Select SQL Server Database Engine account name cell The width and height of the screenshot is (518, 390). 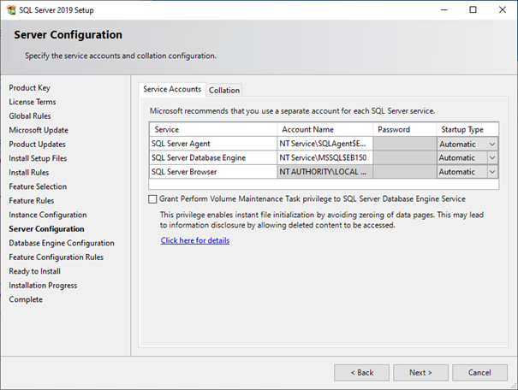coord(324,157)
